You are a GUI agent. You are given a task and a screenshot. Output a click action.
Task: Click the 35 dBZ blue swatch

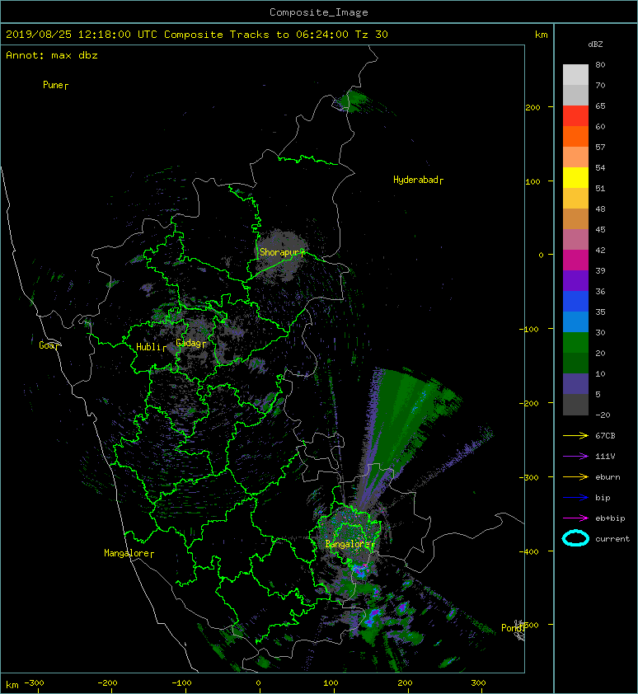575,321
